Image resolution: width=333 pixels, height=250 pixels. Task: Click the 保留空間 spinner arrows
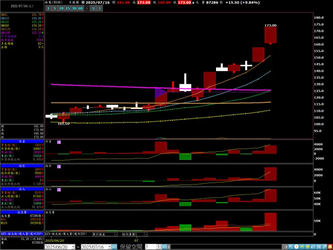pos(159,247)
